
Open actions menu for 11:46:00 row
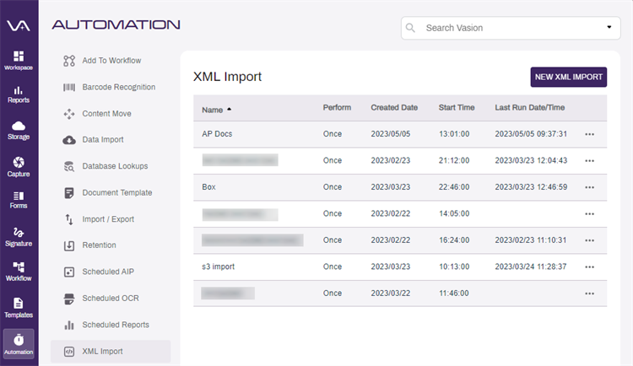(589, 293)
